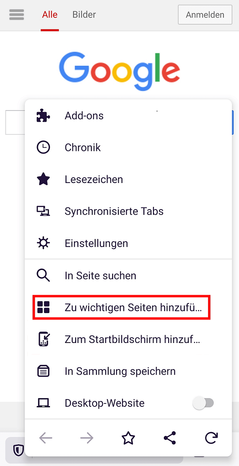Toggle the Desktop-Website switch
The image size is (239, 466).
(203, 403)
